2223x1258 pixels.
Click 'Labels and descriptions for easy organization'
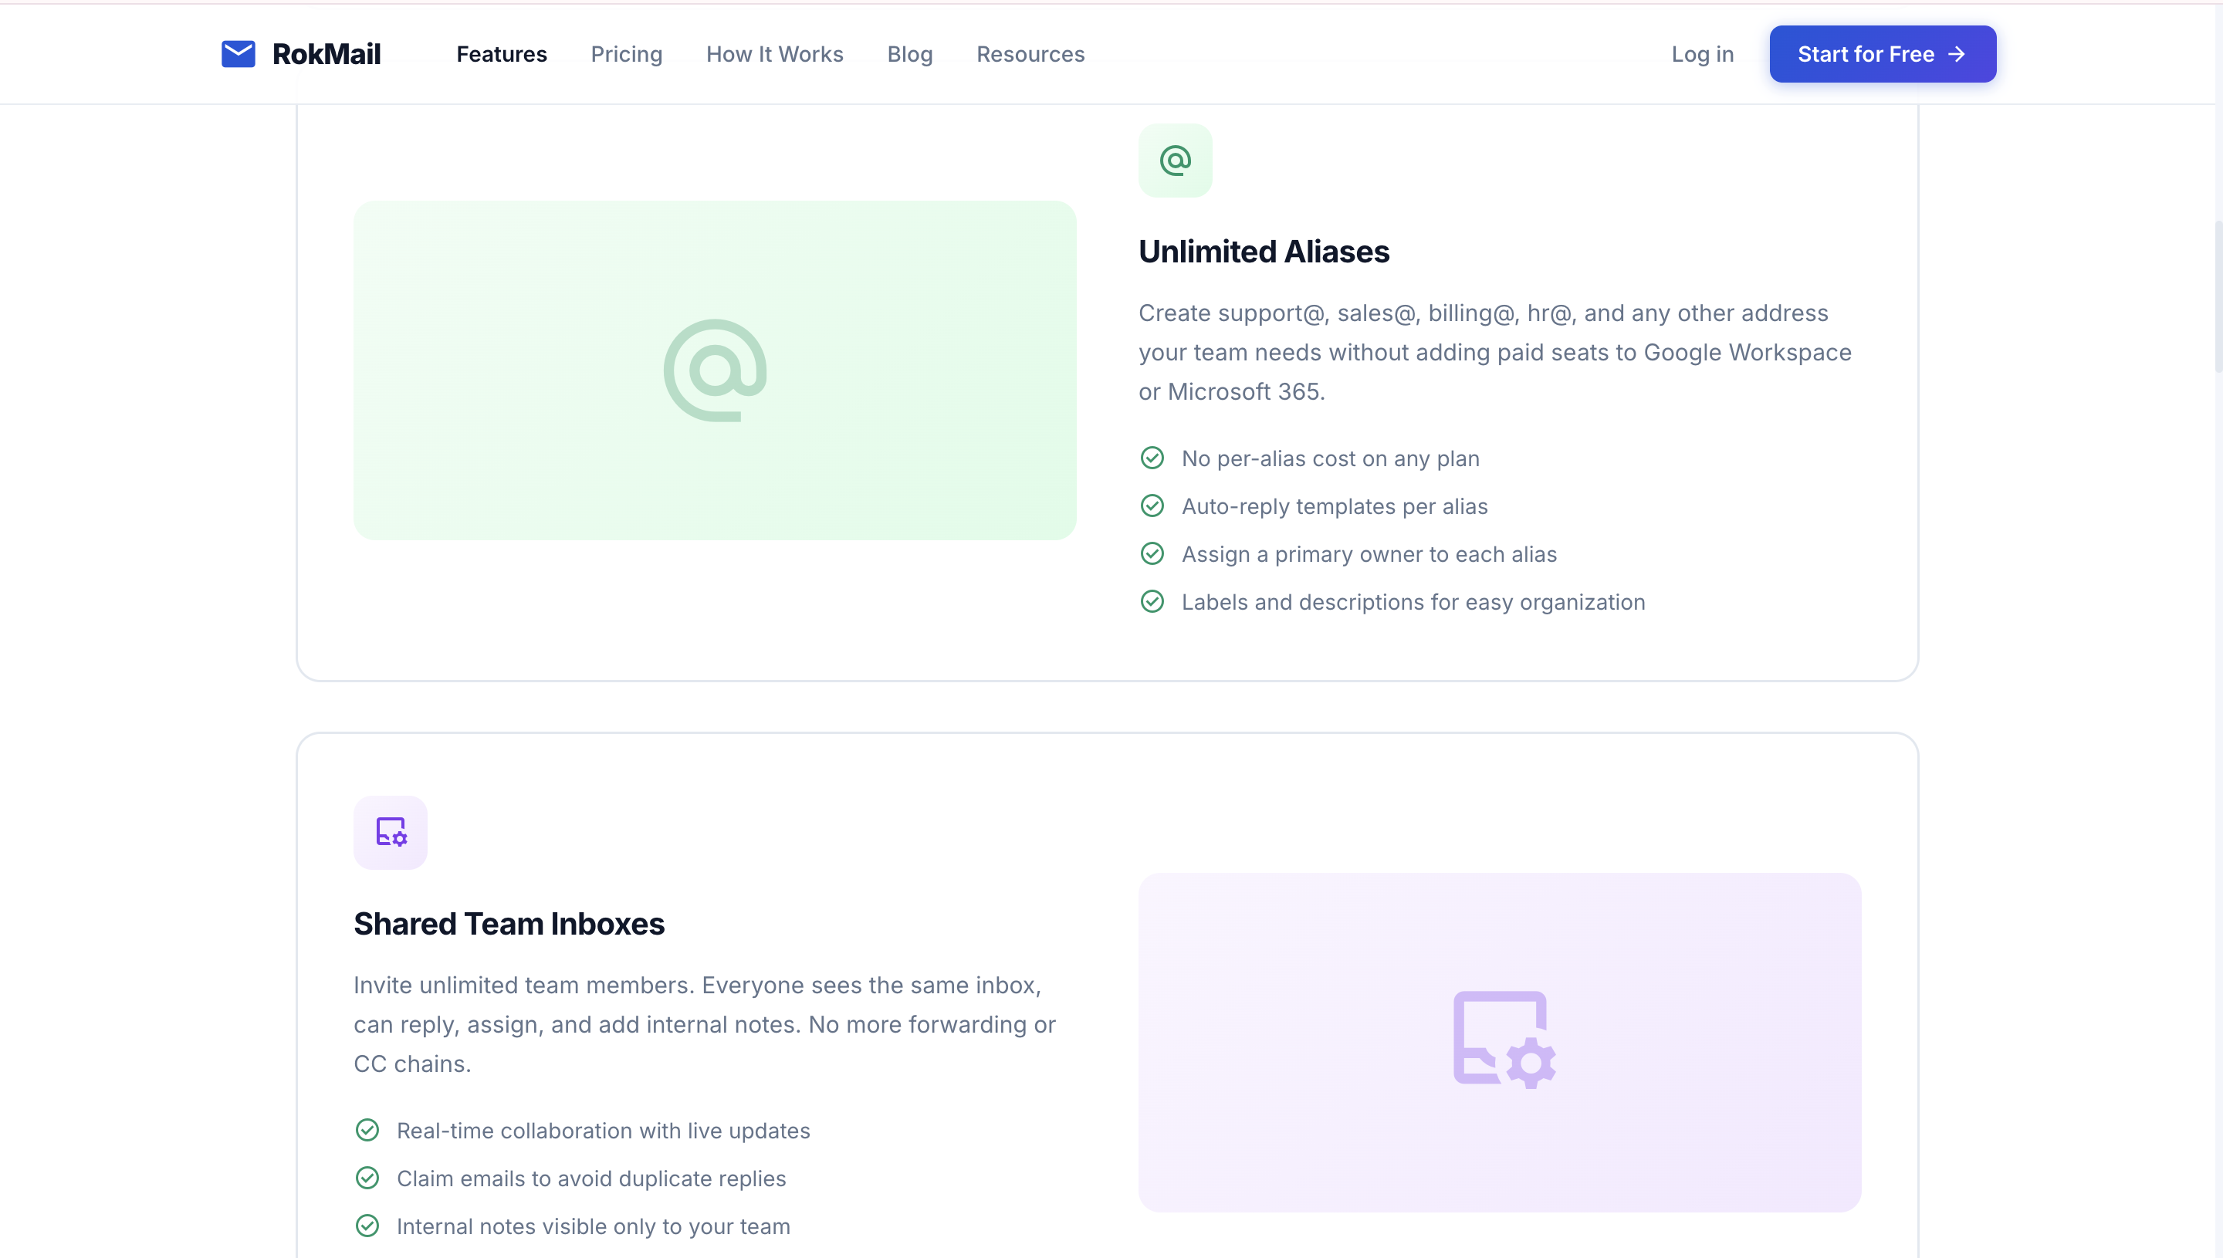point(1413,602)
